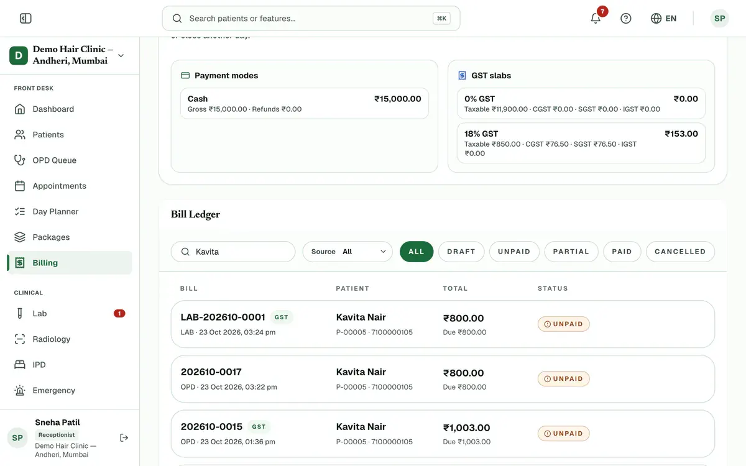This screenshot has height=466, width=746.
Task: Open the help question mark icon
Action: (x=626, y=19)
